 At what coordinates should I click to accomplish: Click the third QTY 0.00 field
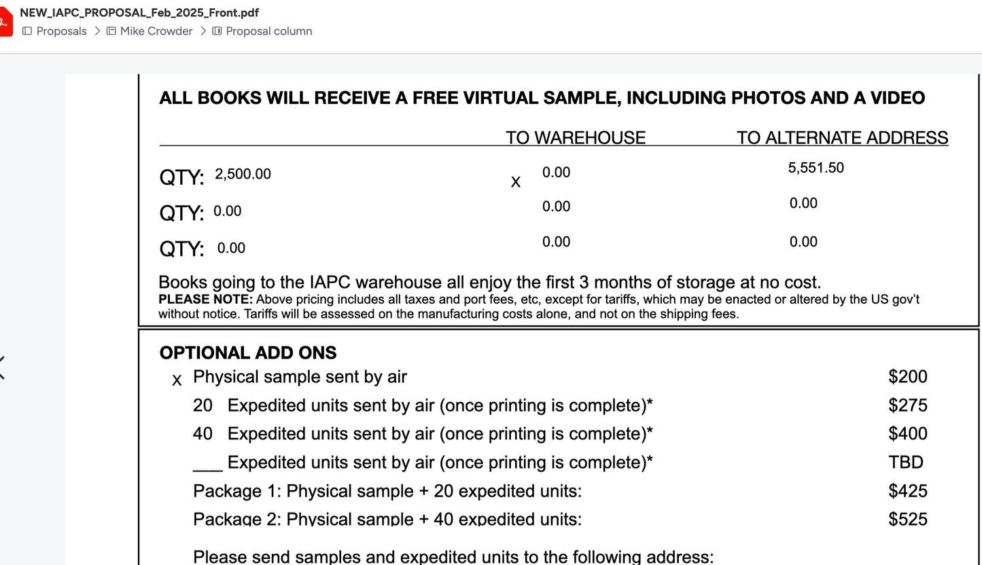[231, 248]
